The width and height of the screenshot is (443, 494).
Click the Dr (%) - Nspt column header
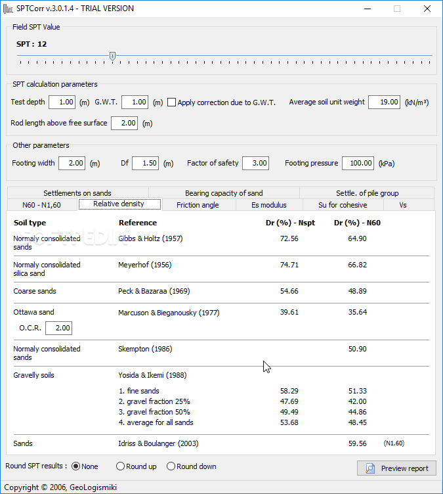(x=290, y=223)
